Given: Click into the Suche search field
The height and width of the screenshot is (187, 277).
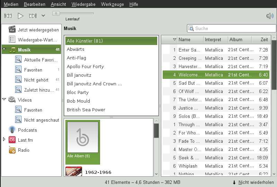Looking at the screenshot, I should 232,28.
